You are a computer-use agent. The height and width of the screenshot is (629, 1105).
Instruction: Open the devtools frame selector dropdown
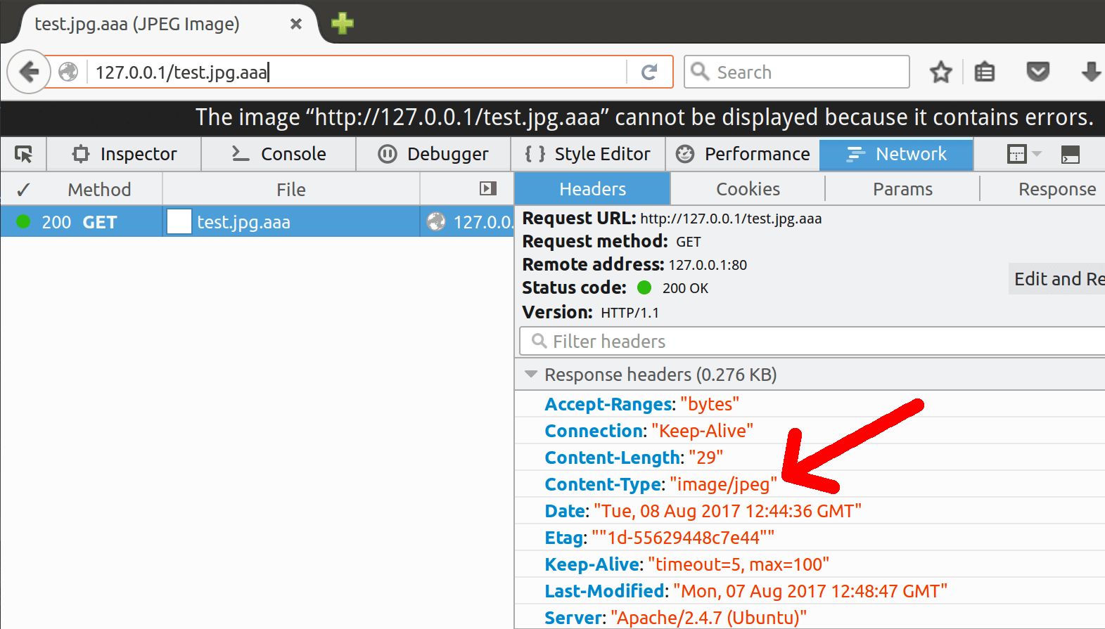(1023, 154)
